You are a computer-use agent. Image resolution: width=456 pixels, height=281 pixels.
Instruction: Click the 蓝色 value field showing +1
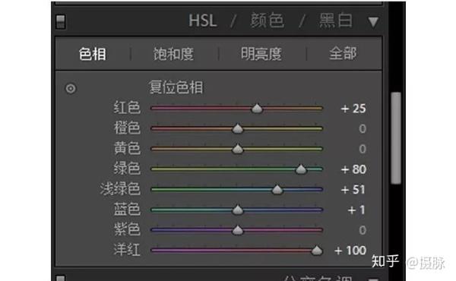click(x=356, y=210)
